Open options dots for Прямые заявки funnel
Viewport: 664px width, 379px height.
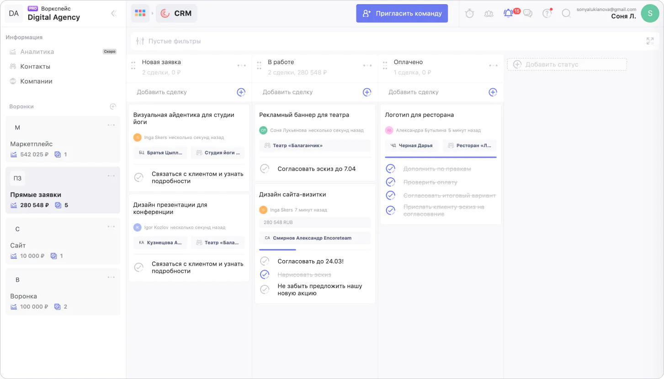tap(111, 176)
